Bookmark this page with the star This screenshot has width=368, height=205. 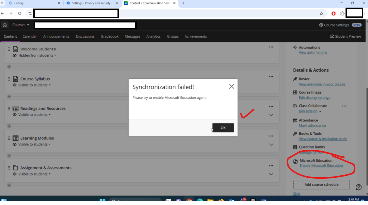321,14
